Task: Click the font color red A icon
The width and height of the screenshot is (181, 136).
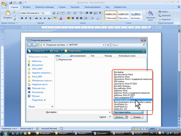Action: tap(61, 18)
